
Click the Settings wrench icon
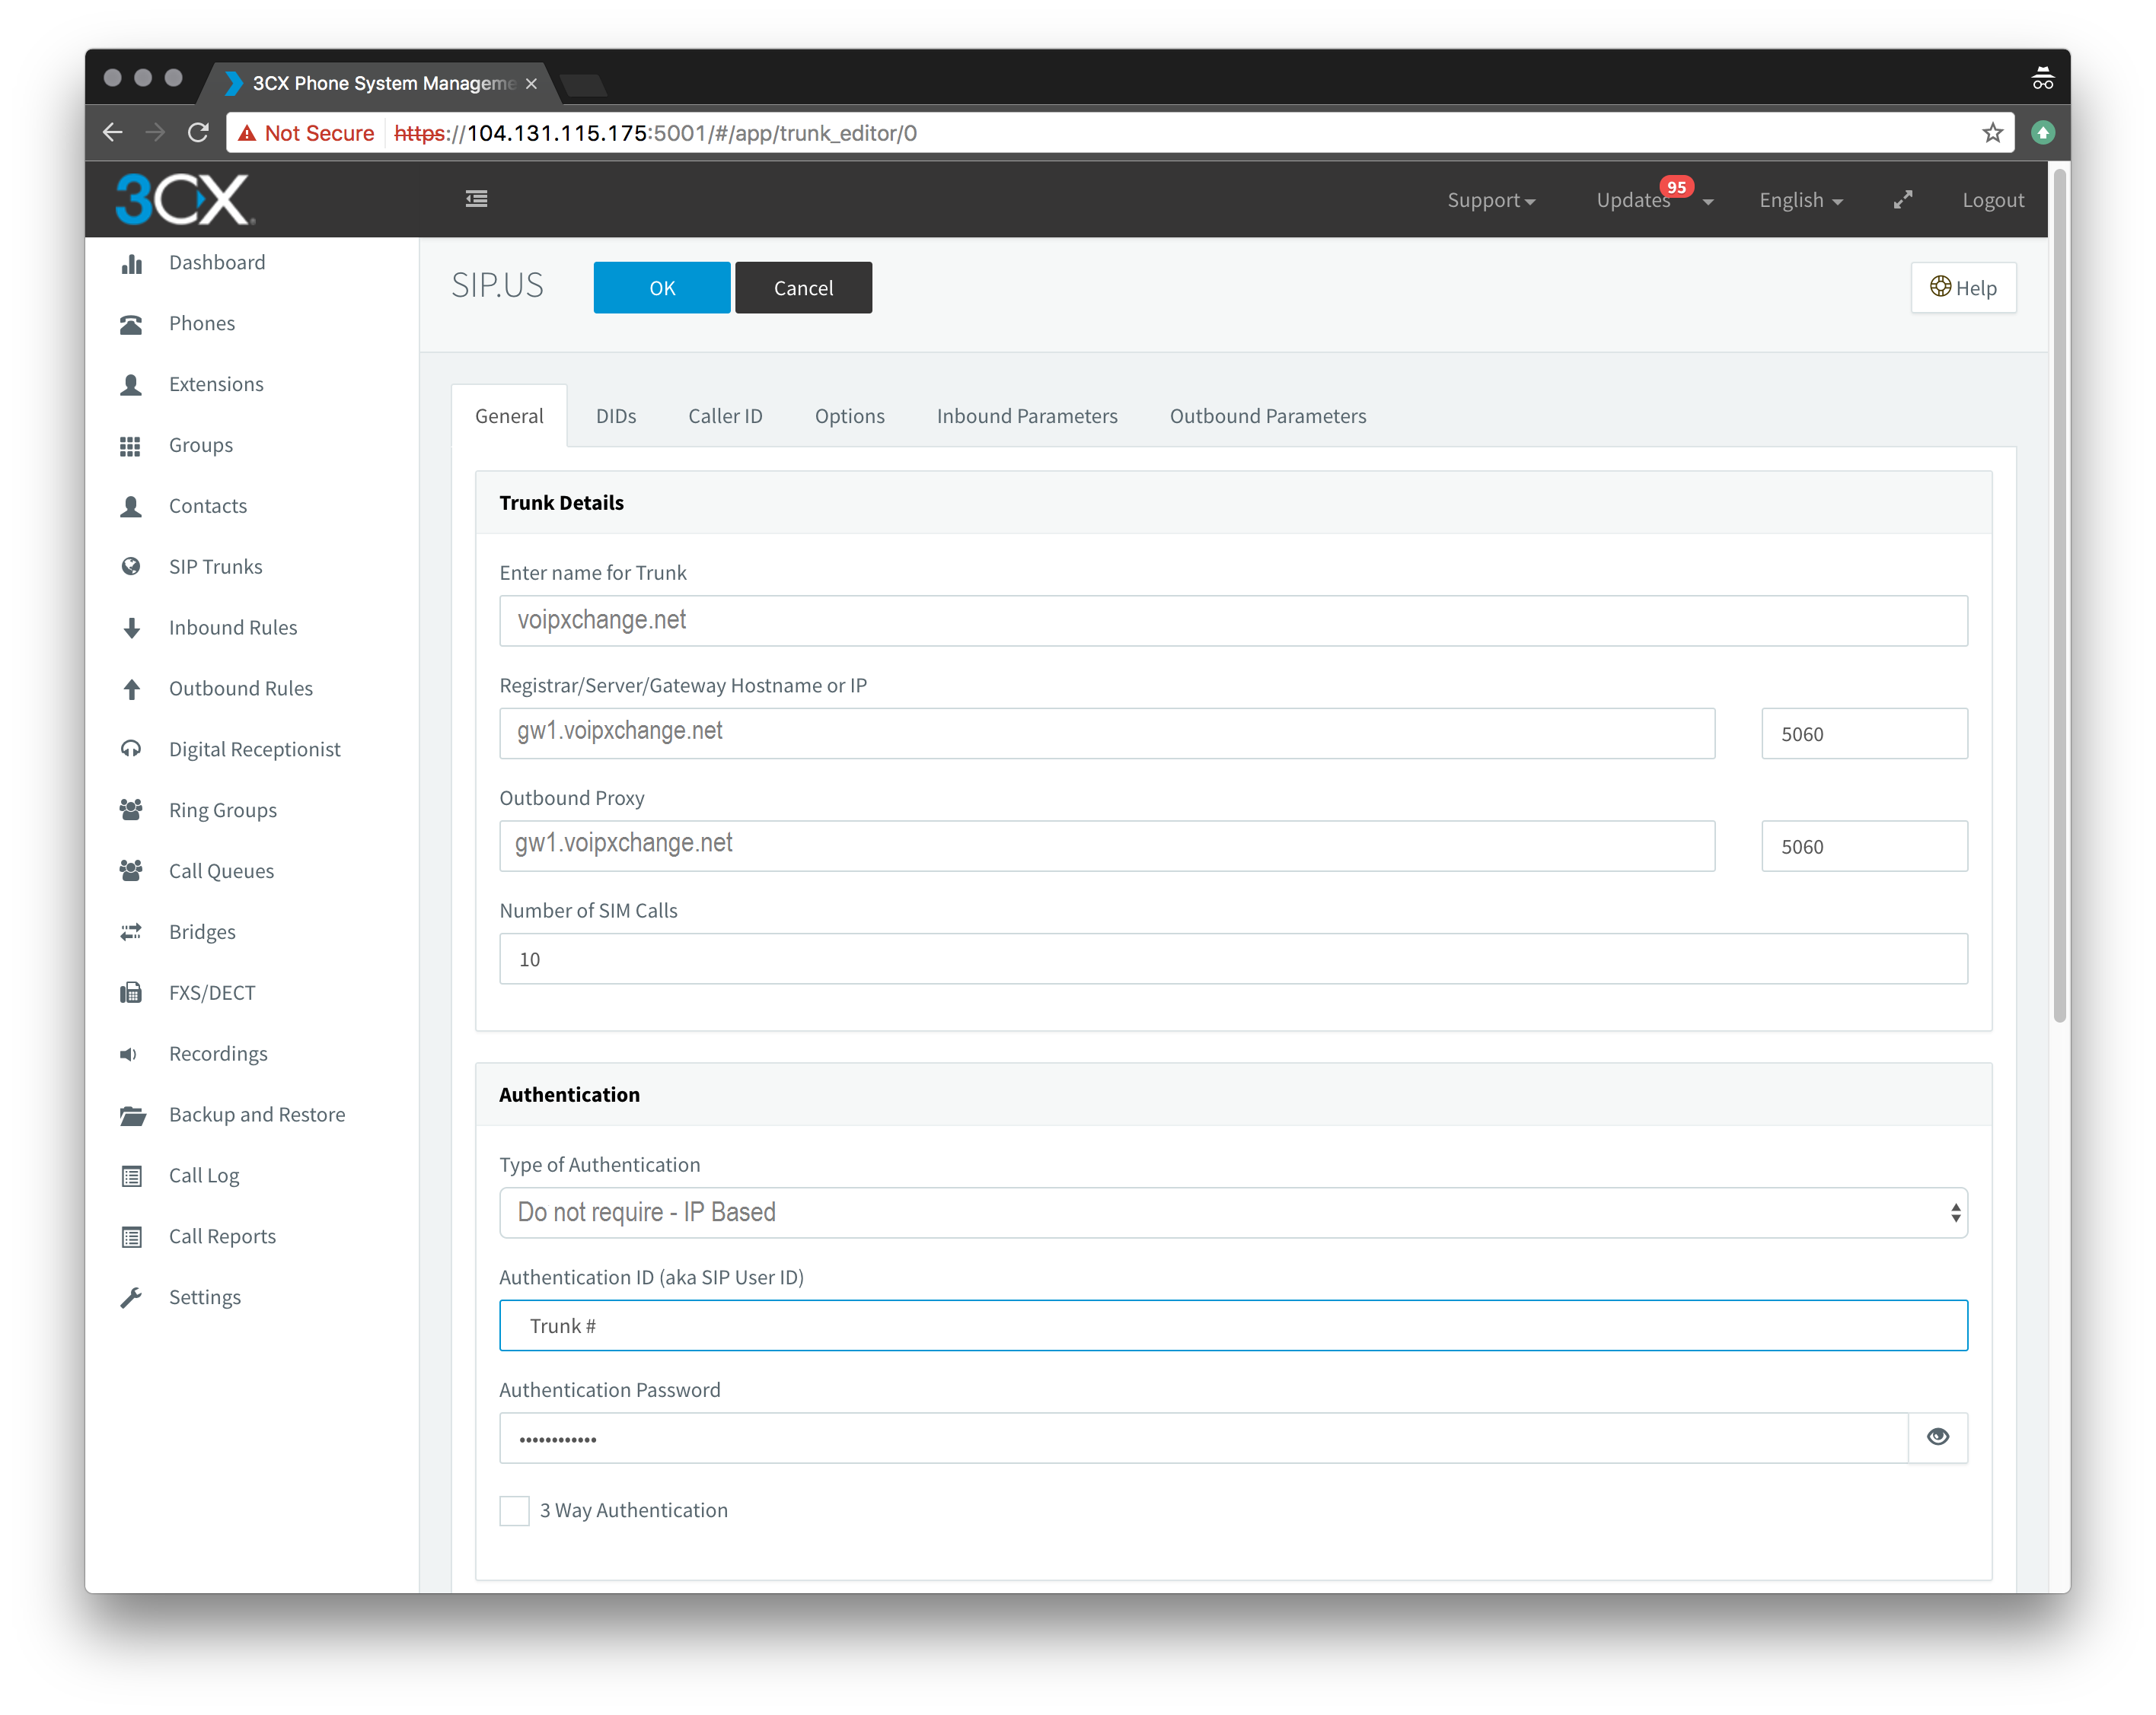[131, 1298]
